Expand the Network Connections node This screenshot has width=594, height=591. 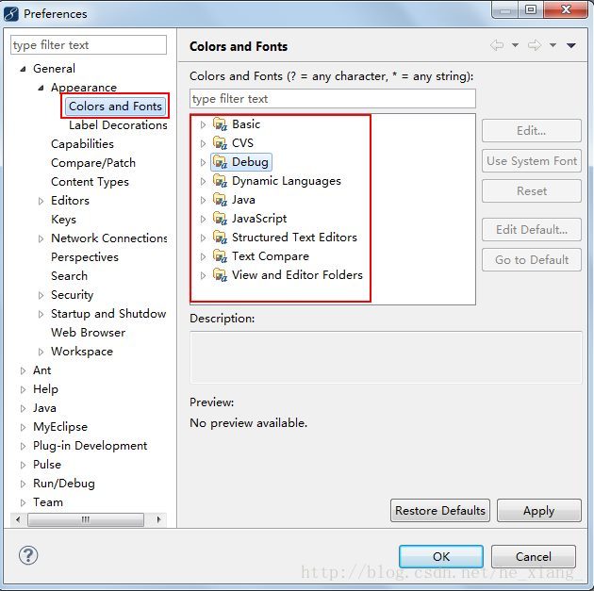(x=41, y=238)
